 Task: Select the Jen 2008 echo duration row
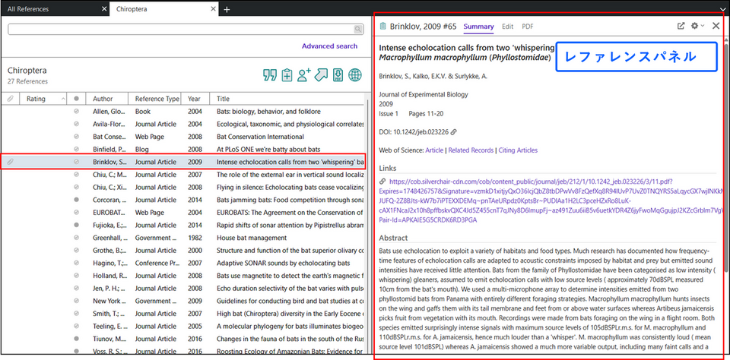pos(183,288)
